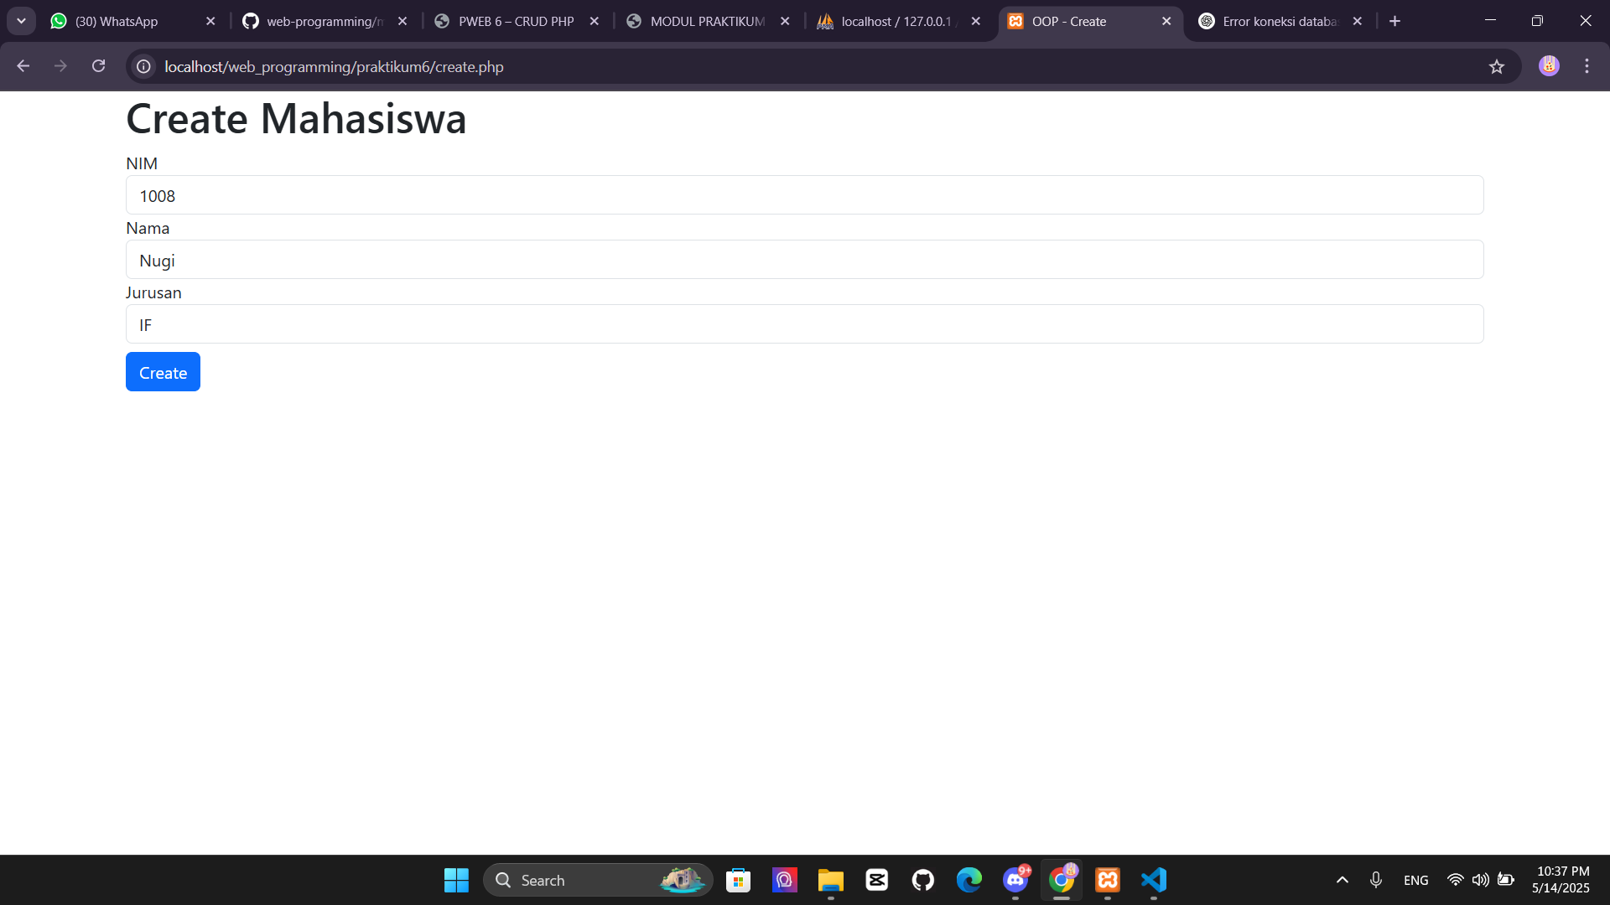Expand hidden icons in the system tray
Screen dimensions: 1610x905
click(1342, 880)
